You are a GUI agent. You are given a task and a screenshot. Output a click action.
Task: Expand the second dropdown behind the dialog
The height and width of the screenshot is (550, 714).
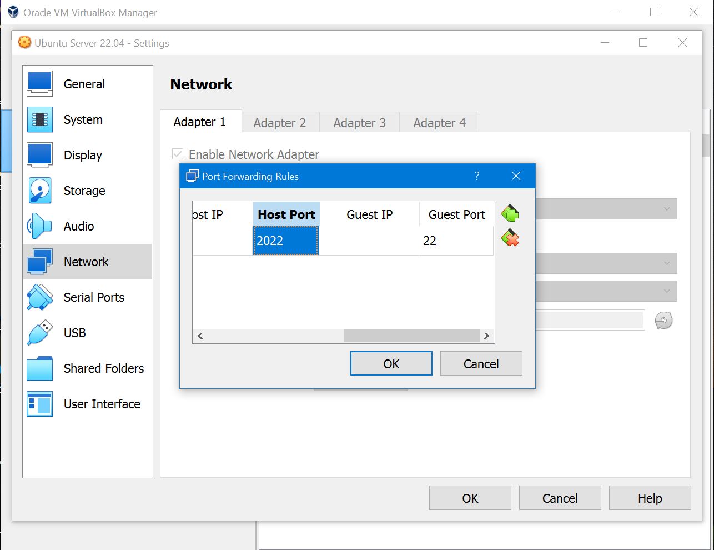pos(606,263)
